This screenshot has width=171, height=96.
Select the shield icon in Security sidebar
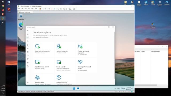pyautogui.click(x=28, y=41)
